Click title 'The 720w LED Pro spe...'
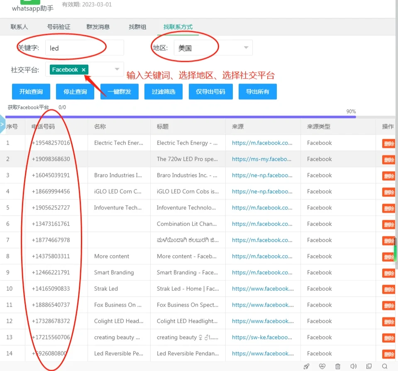398x371 pixels. [187, 159]
